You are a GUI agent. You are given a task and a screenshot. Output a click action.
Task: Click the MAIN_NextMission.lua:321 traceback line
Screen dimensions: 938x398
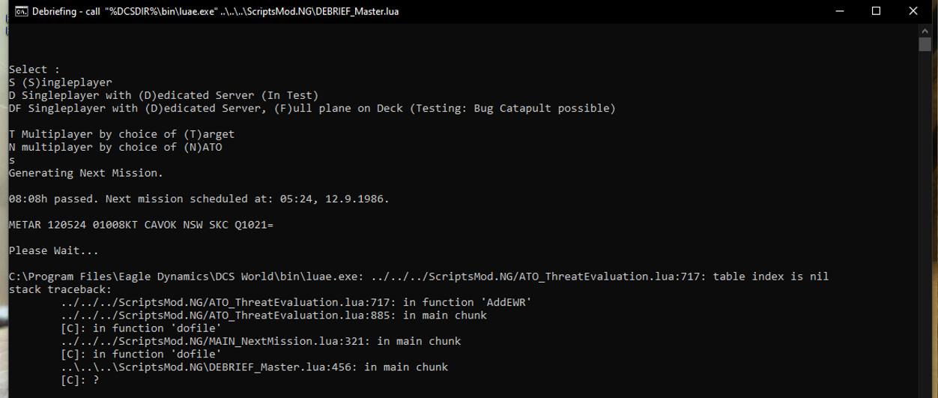(261, 341)
